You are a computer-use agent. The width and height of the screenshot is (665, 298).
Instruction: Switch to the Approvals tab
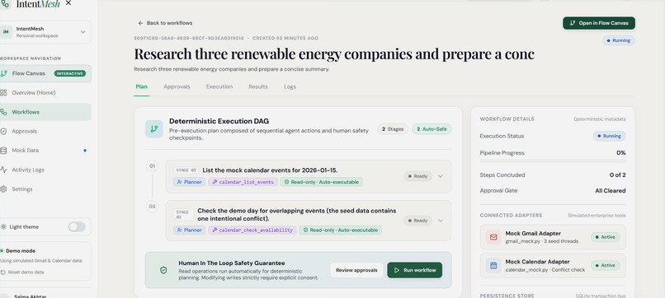177,86
